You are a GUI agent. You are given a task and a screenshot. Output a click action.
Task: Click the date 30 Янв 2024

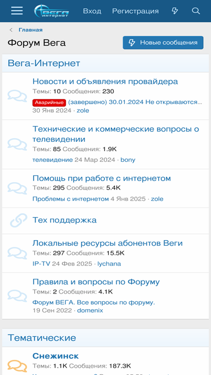pyautogui.click(x=52, y=111)
